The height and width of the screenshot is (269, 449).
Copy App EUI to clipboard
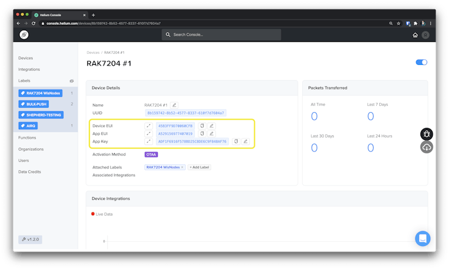pos(202,133)
